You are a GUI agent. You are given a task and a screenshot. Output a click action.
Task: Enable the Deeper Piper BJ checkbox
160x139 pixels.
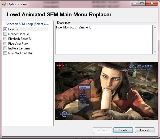(x=5, y=34)
